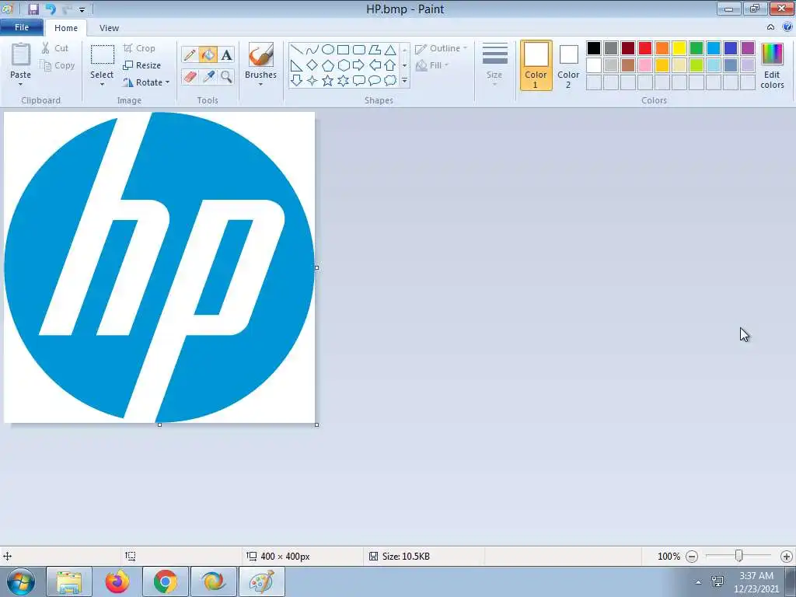Pick the green color swatch
Image resolution: width=796 pixels, height=597 pixels.
tap(696, 48)
